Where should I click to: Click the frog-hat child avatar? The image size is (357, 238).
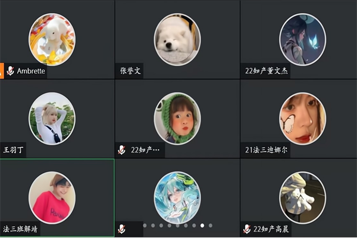click(177, 118)
